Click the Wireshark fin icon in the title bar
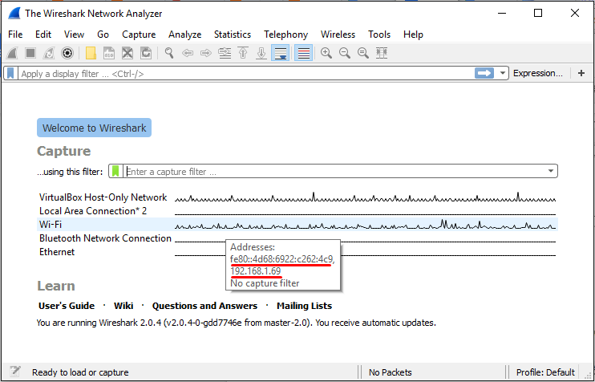Viewport: 595px width, 382px height. point(14,14)
